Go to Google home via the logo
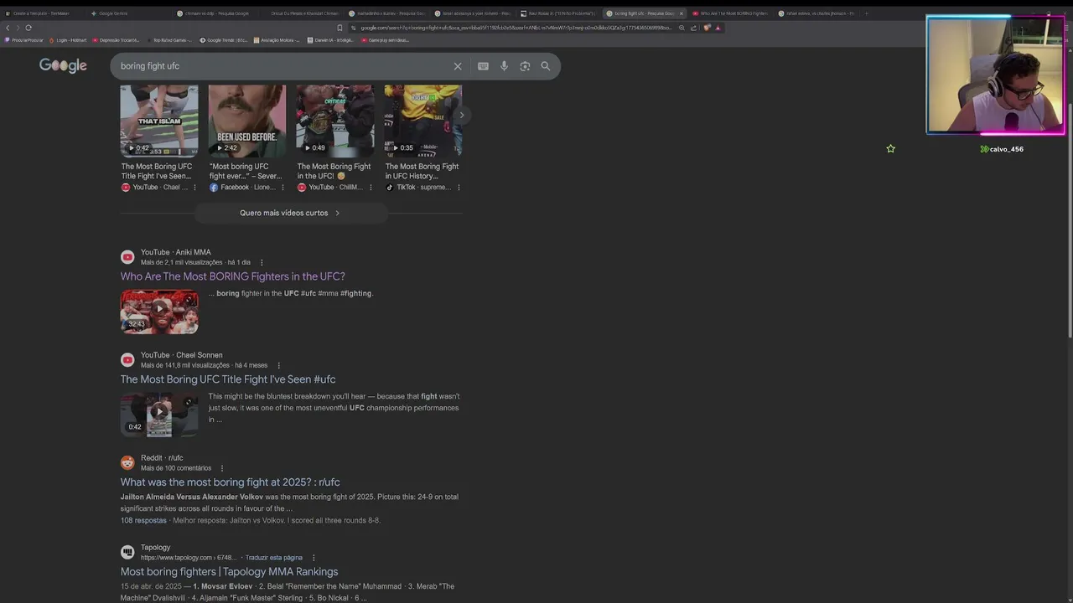 point(63,65)
